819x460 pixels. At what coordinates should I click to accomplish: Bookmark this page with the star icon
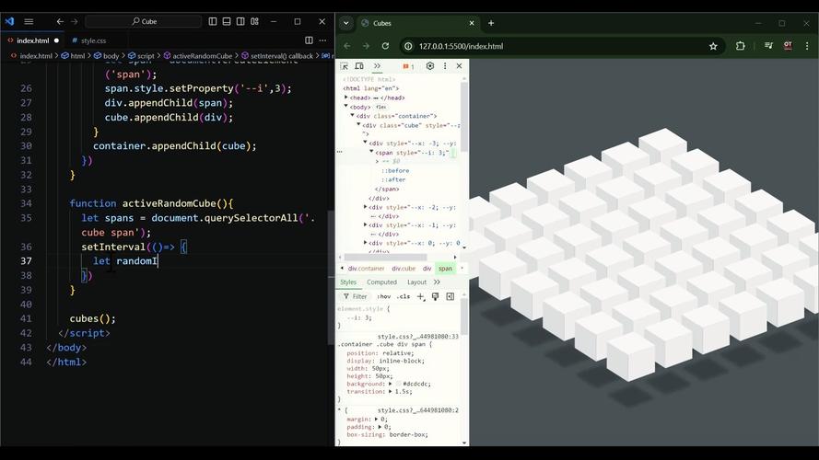(x=713, y=46)
